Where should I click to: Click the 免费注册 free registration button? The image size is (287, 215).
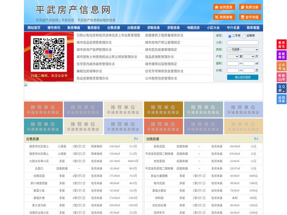pos(250,7)
